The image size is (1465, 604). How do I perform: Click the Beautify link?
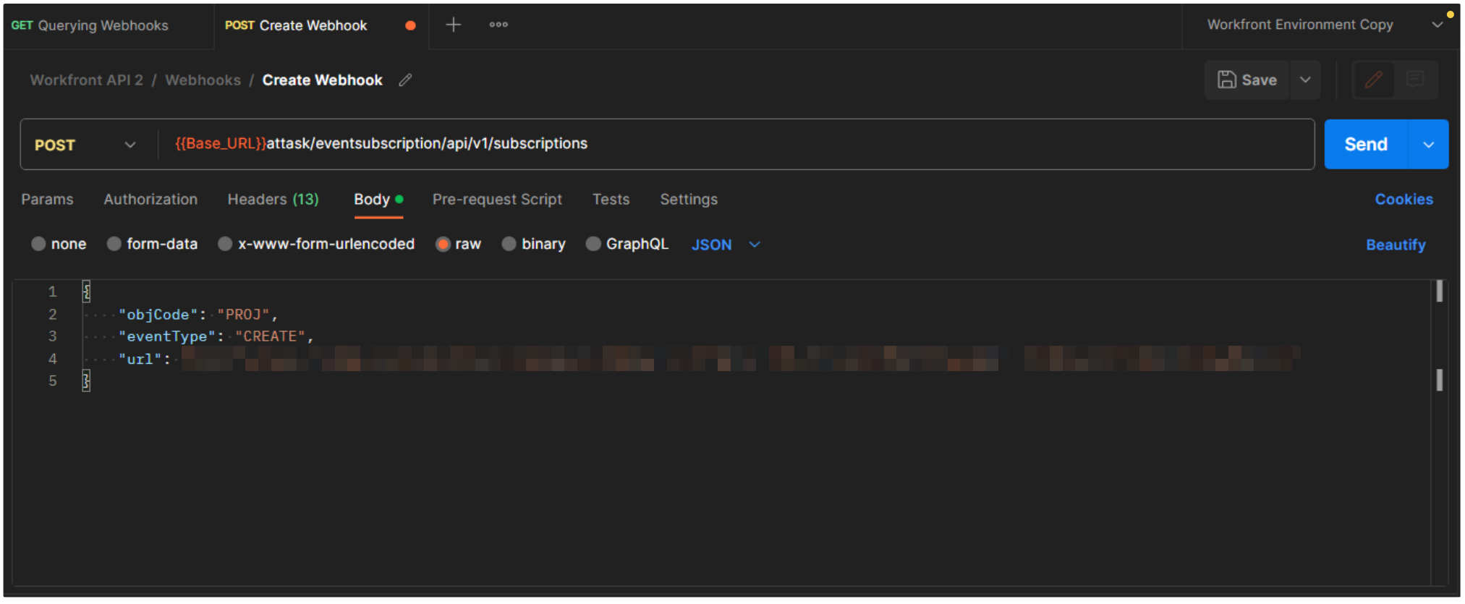(1395, 245)
